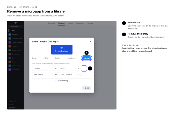Switch to the Broadcast share tab
The height and width of the screenshot is (114, 178).
[71, 58]
